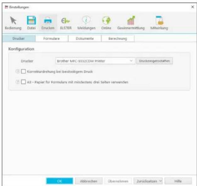197x186 pixels.
Task: Enable Korrekturdrehung bei beidseitigem Druck
Action: pyautogui.click(x=23, y=72)
